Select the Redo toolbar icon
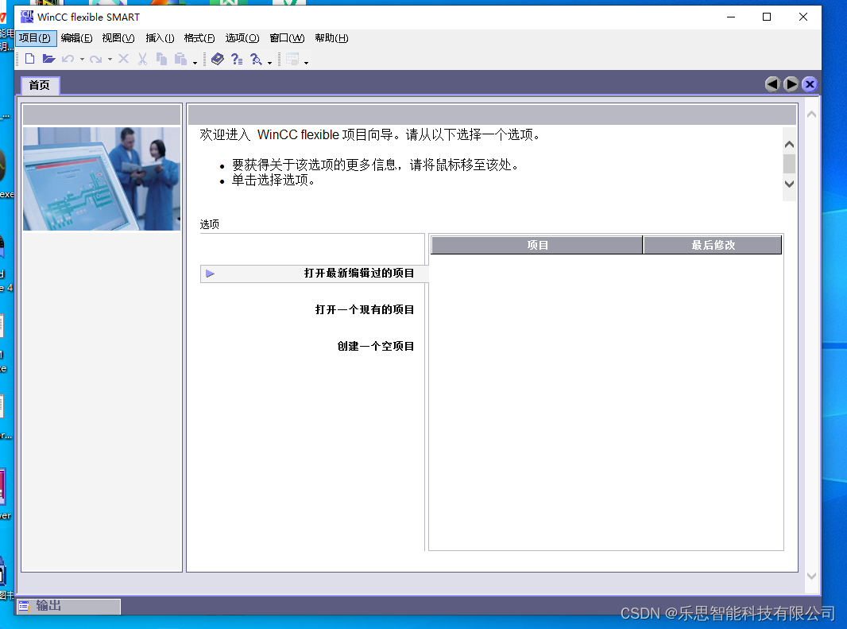This screenshot has height=629, width=847. pos(98,59)
